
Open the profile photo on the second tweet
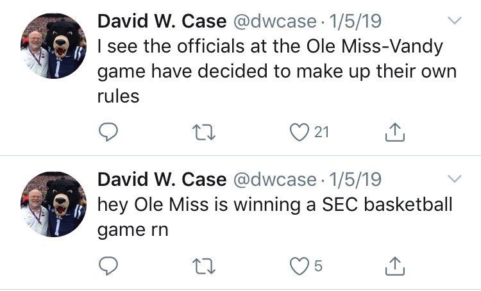pyautogui.click(x=53, y=204)
